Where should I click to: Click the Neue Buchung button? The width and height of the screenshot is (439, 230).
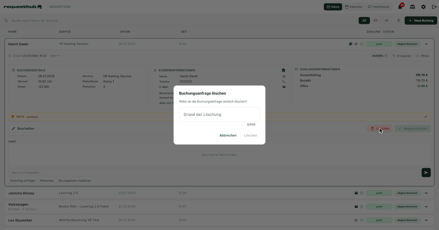click(x=421, y=21)
